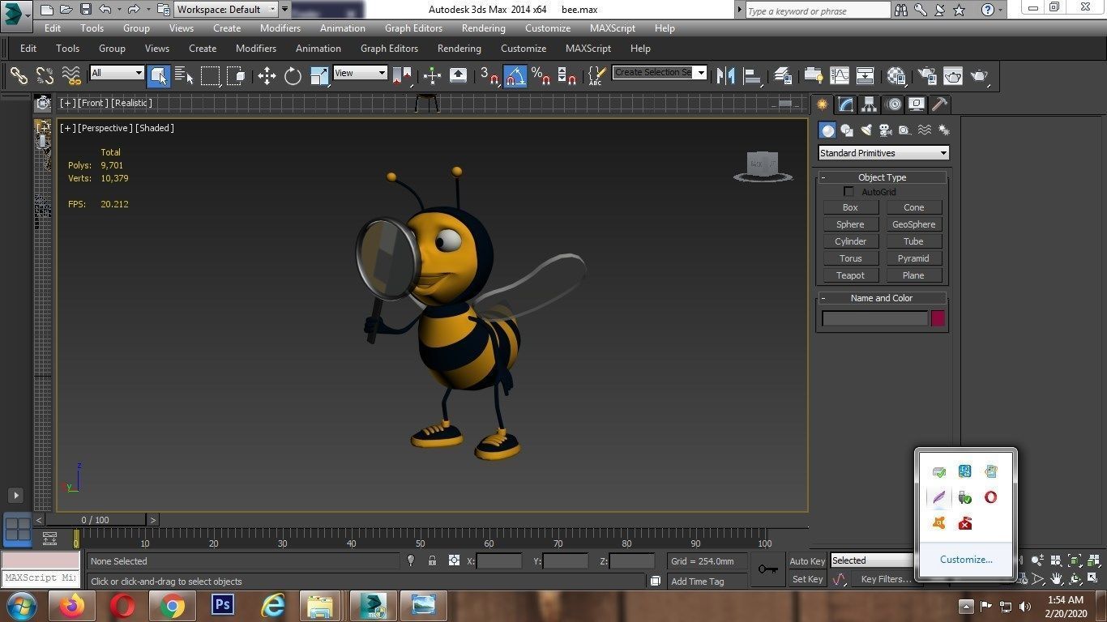Open the Rendered Frame Window
This screenshot has width=1107, height=622.
952,76
